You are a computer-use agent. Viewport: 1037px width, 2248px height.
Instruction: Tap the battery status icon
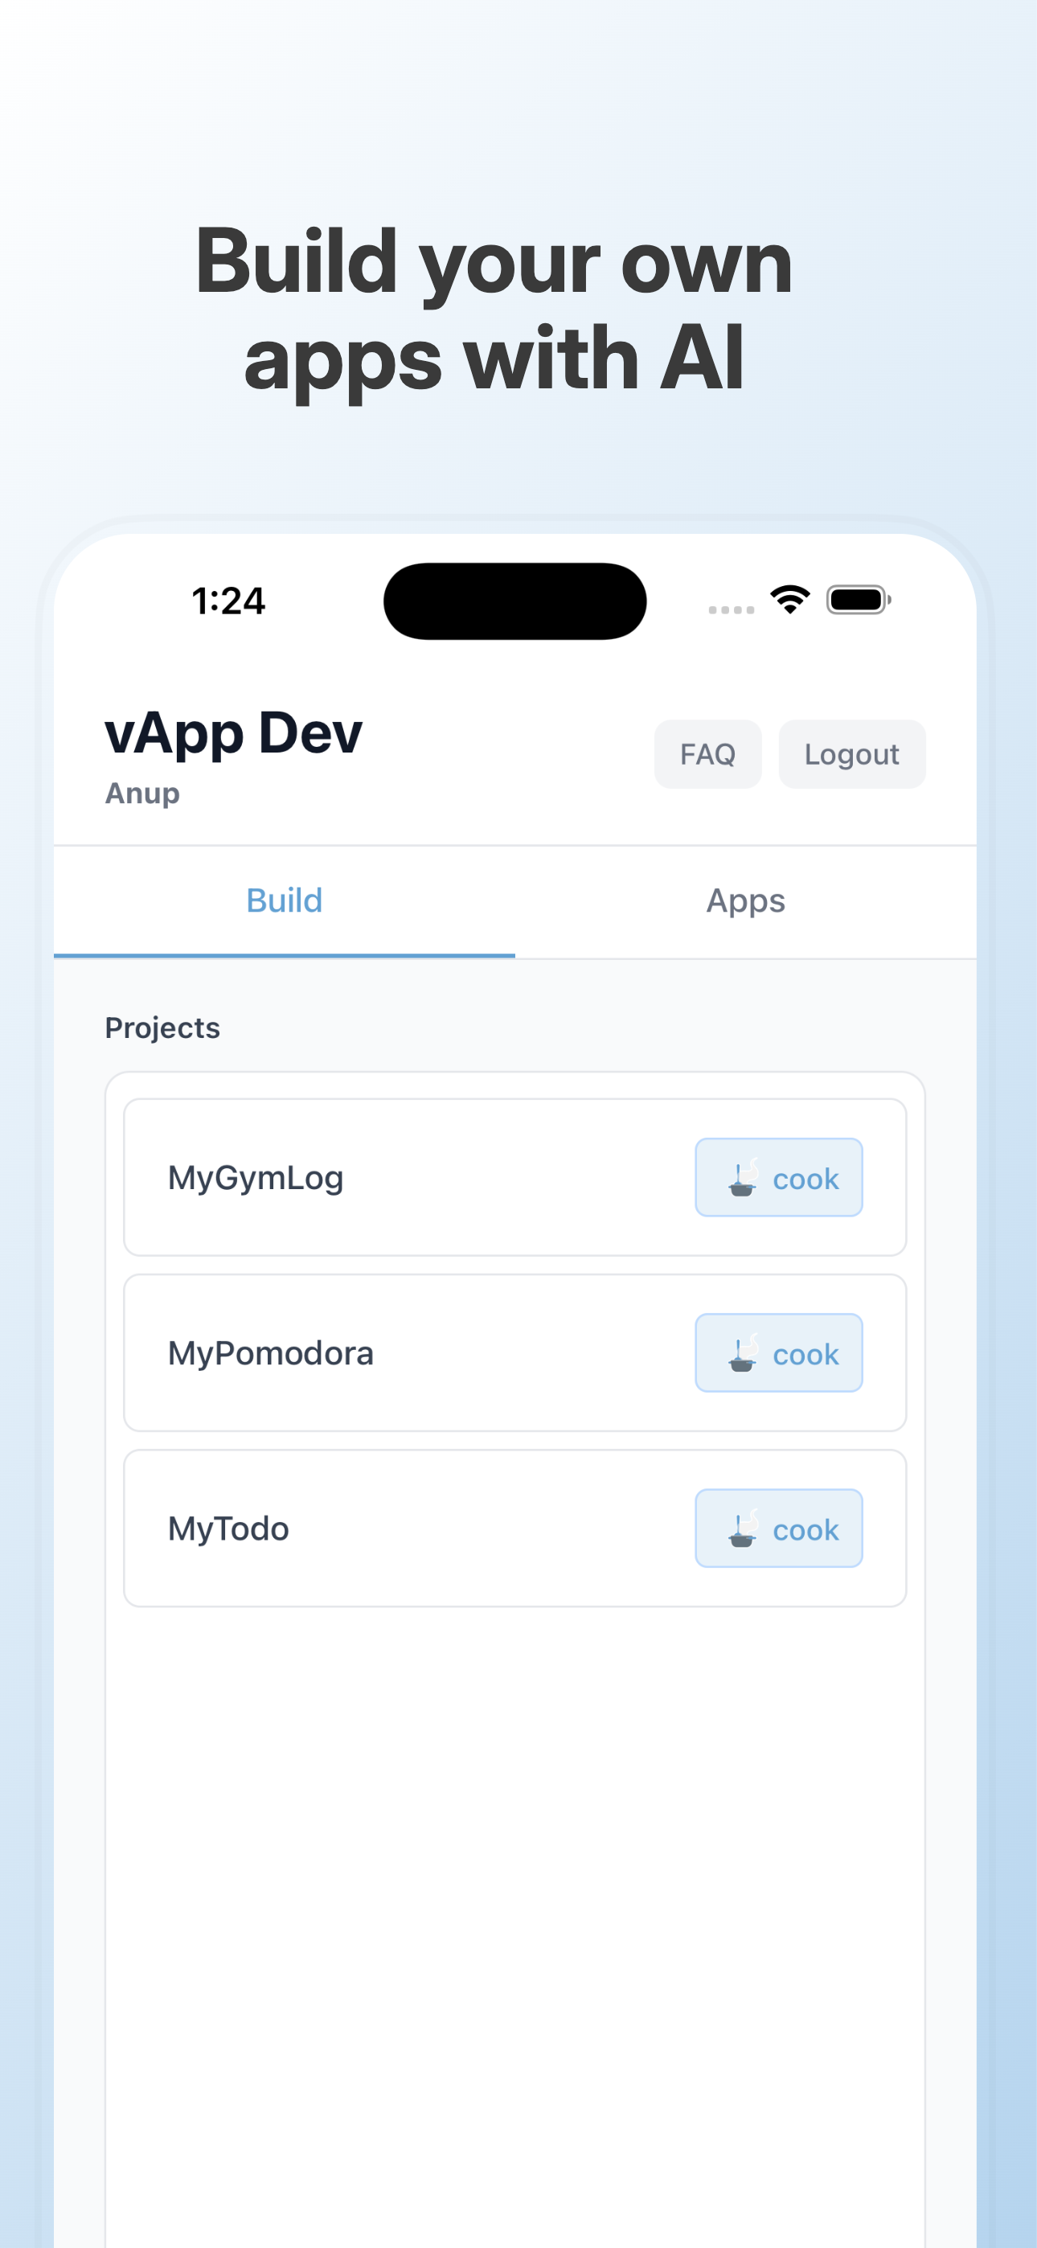pos(859,601)
